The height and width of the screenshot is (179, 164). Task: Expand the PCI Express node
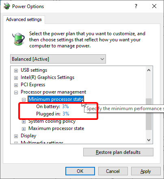click(x=16, y=85)
